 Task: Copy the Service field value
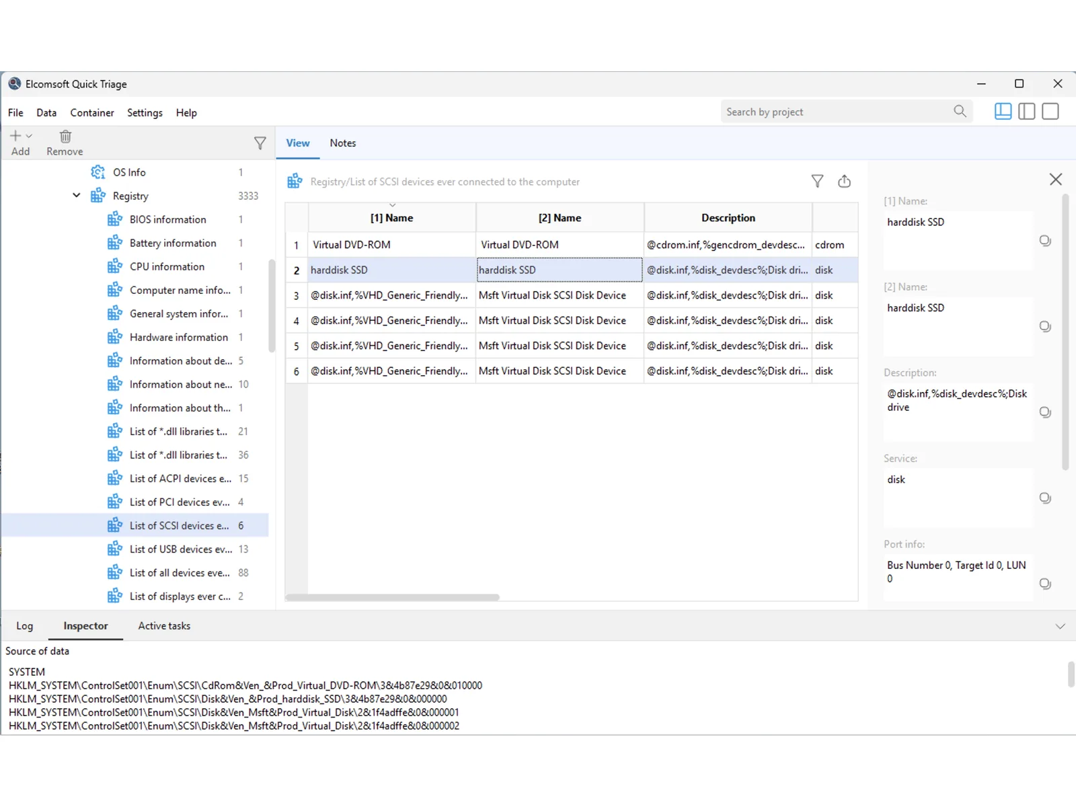coord(1045,498)
